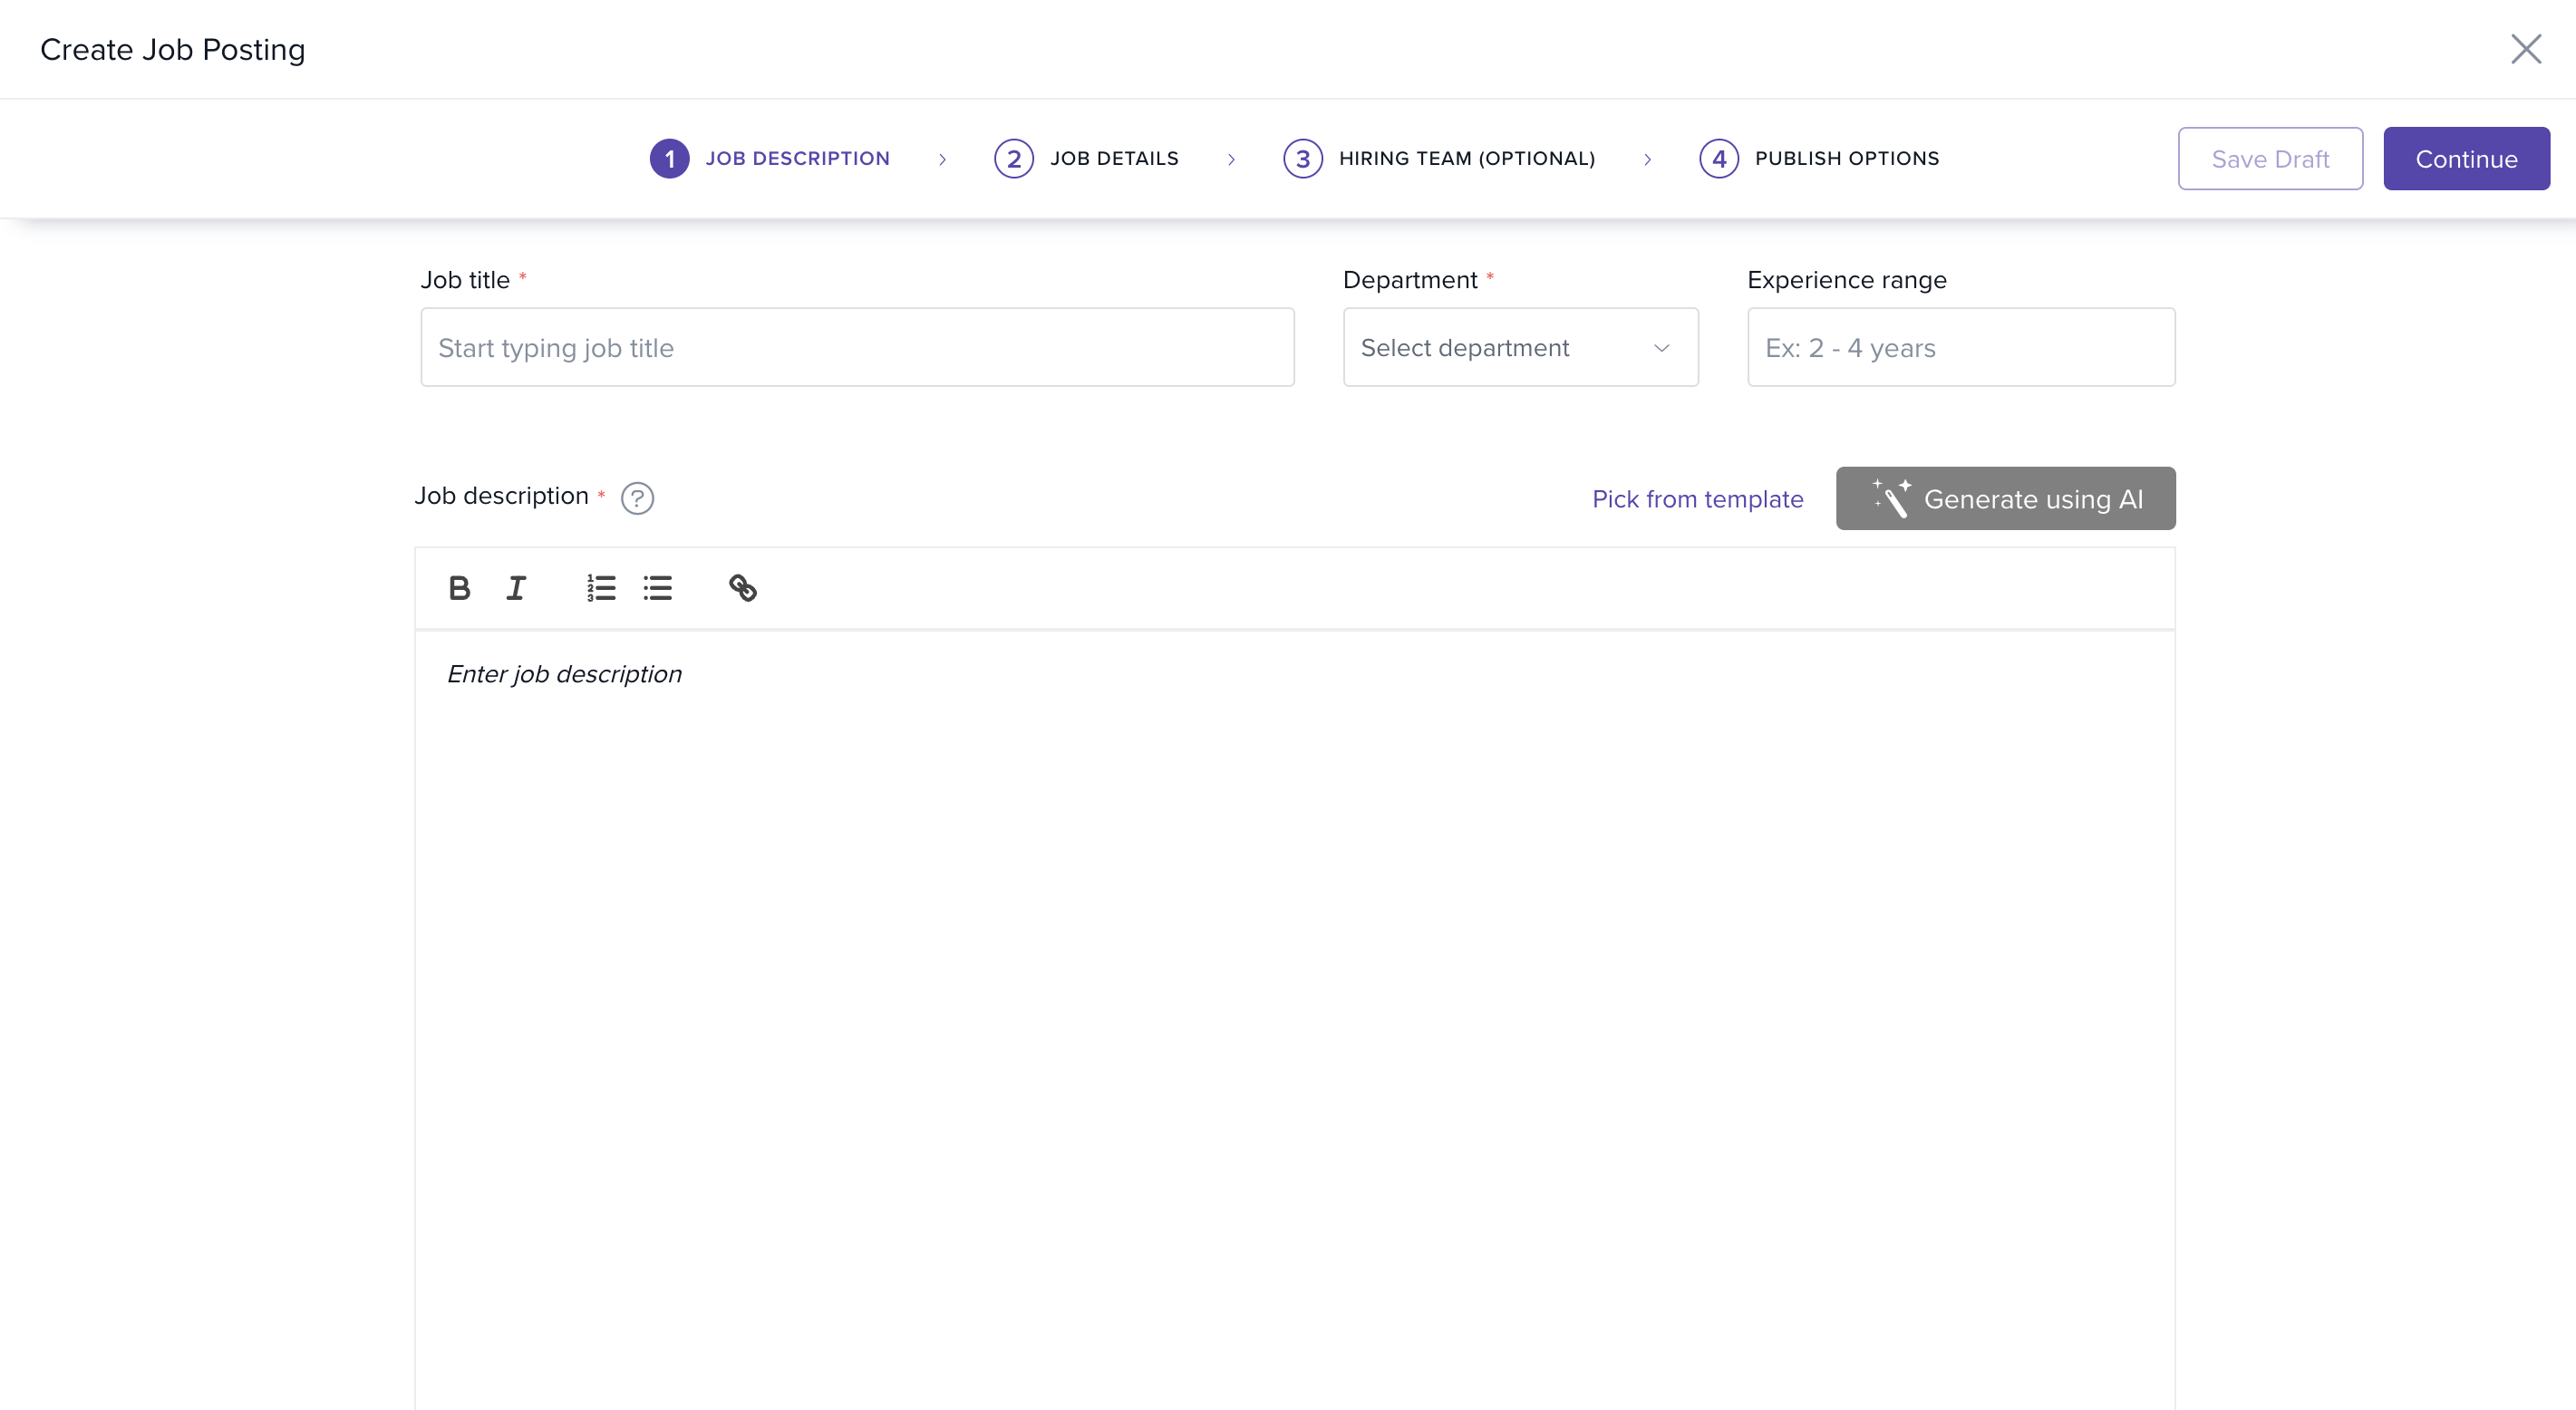Jump to the Publish Options step

(1846, 159)
